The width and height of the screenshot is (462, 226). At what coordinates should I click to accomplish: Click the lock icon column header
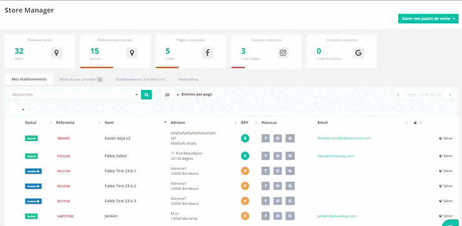(415, 122)
